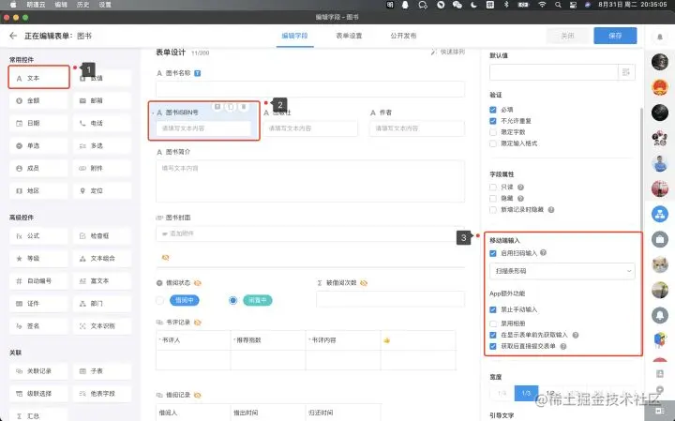The image size is (675, 421).
Task: Open the 历史 menu in the menu bar
Action: (83, 5)
